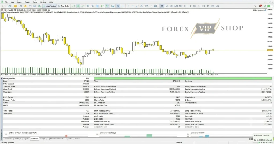Click the yellow Market Watch icon

(15, 6)
